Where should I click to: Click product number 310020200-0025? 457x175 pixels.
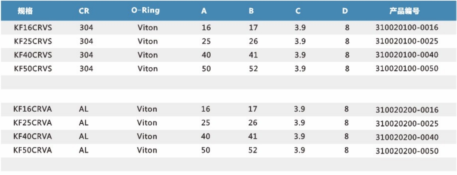[407, 123]
